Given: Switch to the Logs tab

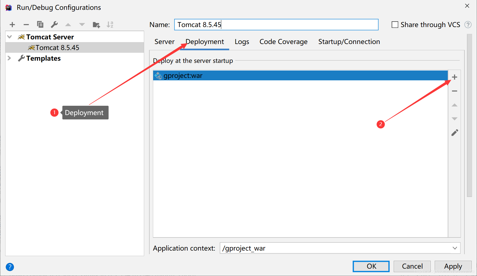Looking at the screenshot, I should pos(242,42).
